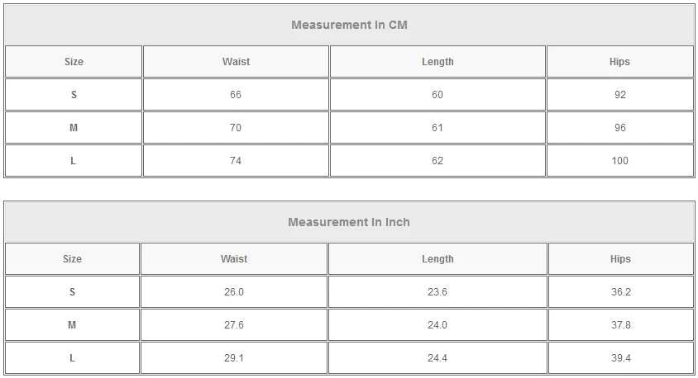Click the "Measurement In Inch" table title
Screen dimensions: 698x378
coord(349,222)
